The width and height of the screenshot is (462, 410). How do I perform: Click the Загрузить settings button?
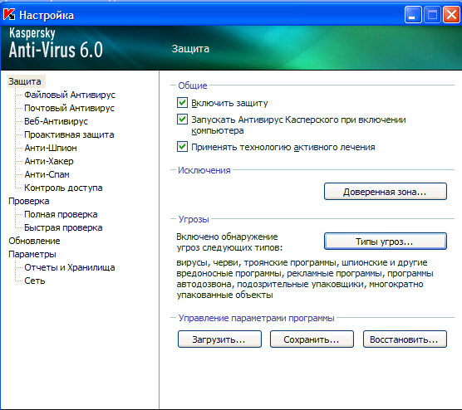[219, 339]
